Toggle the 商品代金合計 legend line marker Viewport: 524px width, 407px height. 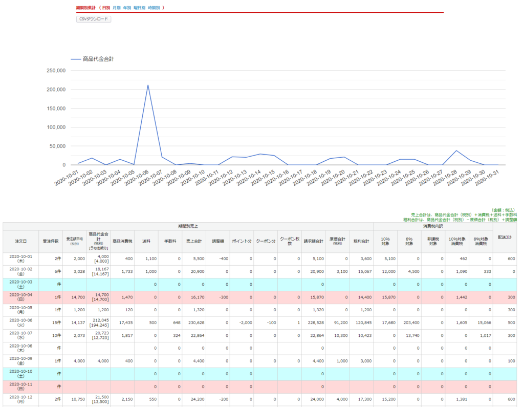[x=76, y=59]
